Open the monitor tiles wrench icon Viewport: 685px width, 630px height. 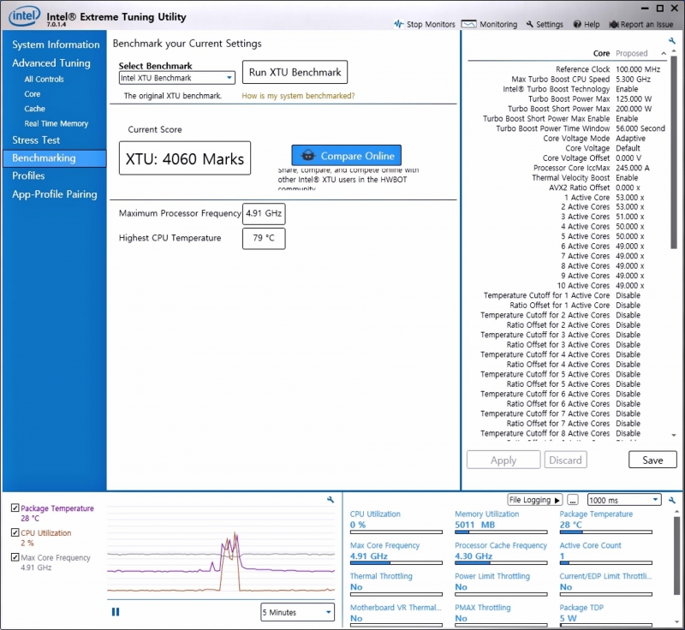[672, 500]
